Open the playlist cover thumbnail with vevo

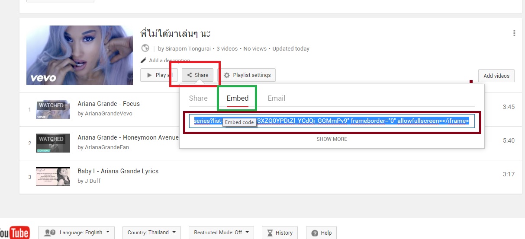(80, 55)
